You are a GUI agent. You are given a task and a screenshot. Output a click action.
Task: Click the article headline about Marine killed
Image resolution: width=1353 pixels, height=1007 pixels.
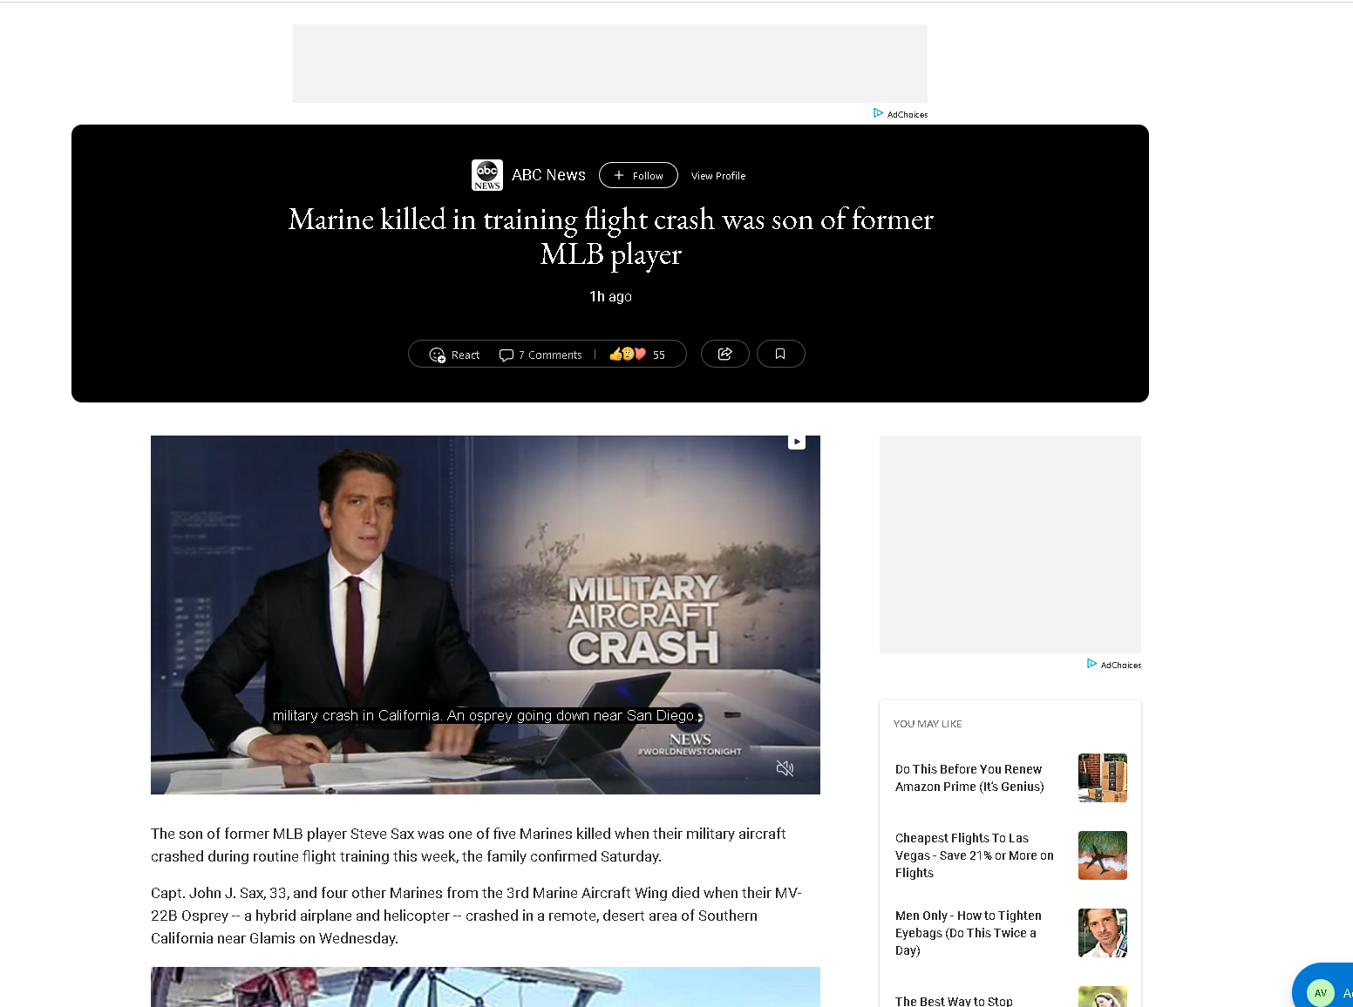(610, 236)
